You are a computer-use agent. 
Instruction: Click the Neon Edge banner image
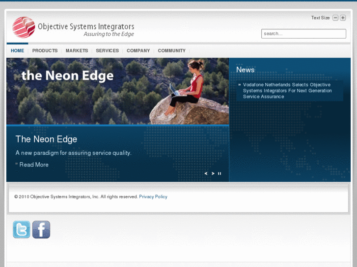(x=117, y=91)
